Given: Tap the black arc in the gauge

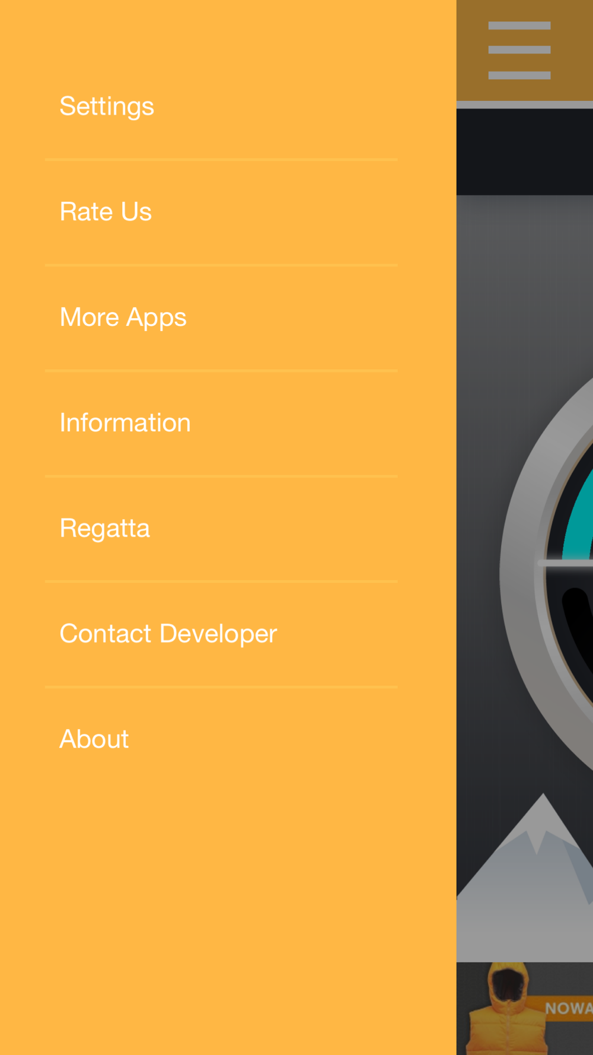Looking at the screenshot, I should point(578,629).
